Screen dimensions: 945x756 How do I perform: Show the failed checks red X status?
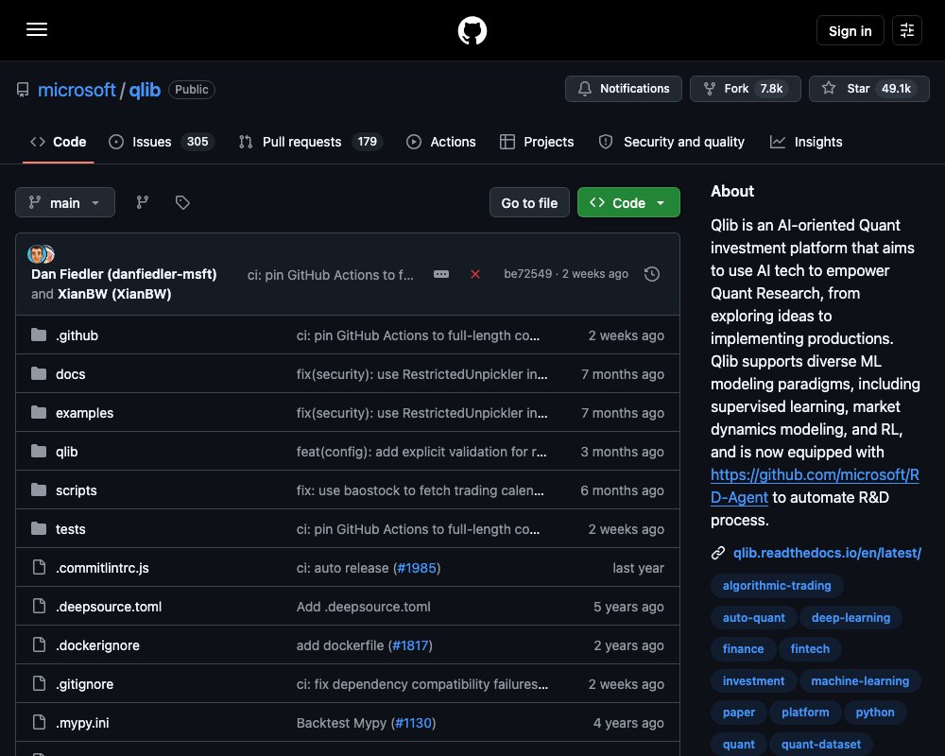tap(475, 274)
